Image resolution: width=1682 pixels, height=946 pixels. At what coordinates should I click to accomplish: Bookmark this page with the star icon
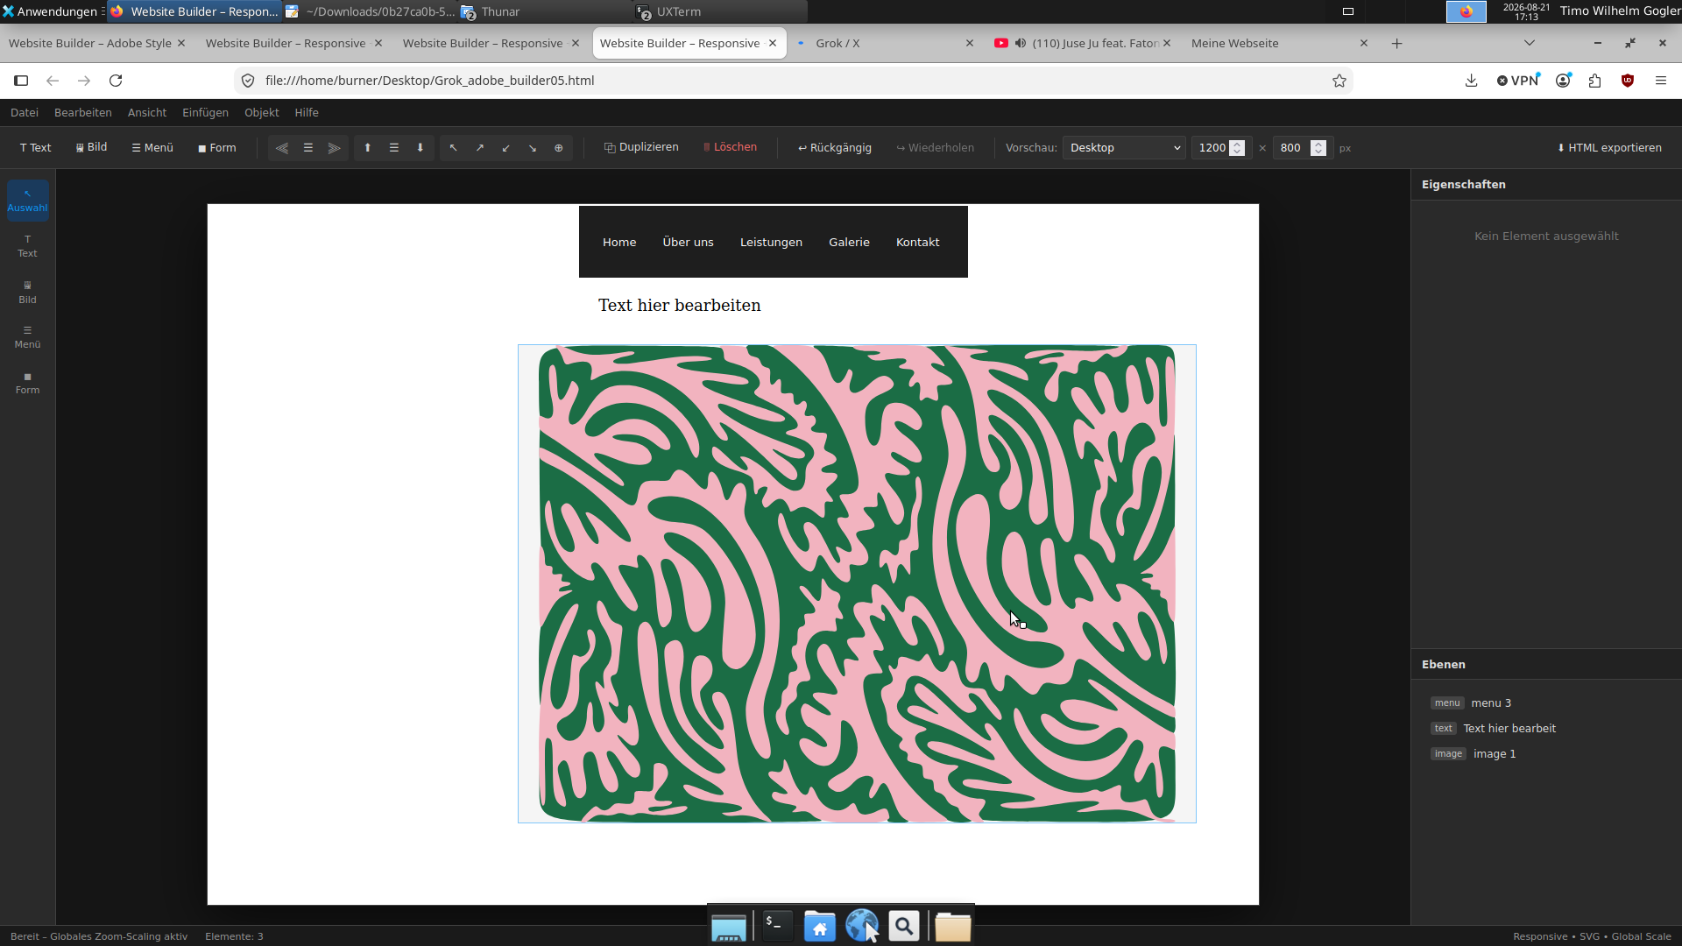pyautogui.click(x=1339, y=81)
